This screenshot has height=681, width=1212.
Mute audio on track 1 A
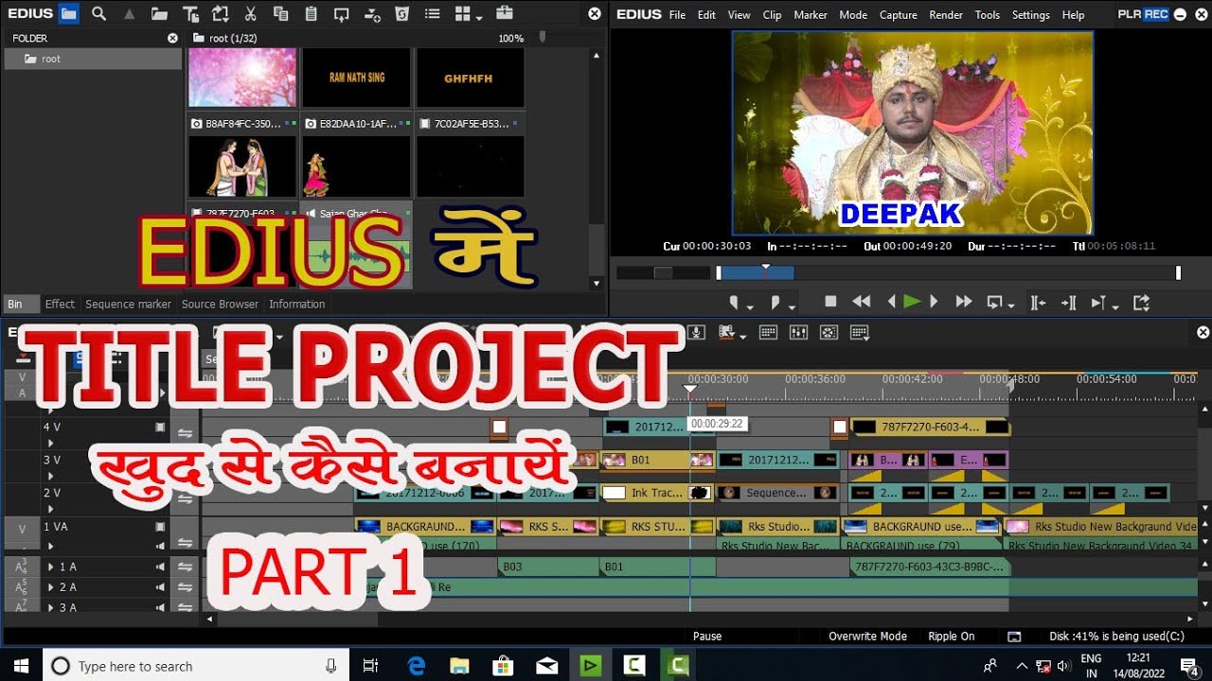pyautogui.click(x=160, y=567)
